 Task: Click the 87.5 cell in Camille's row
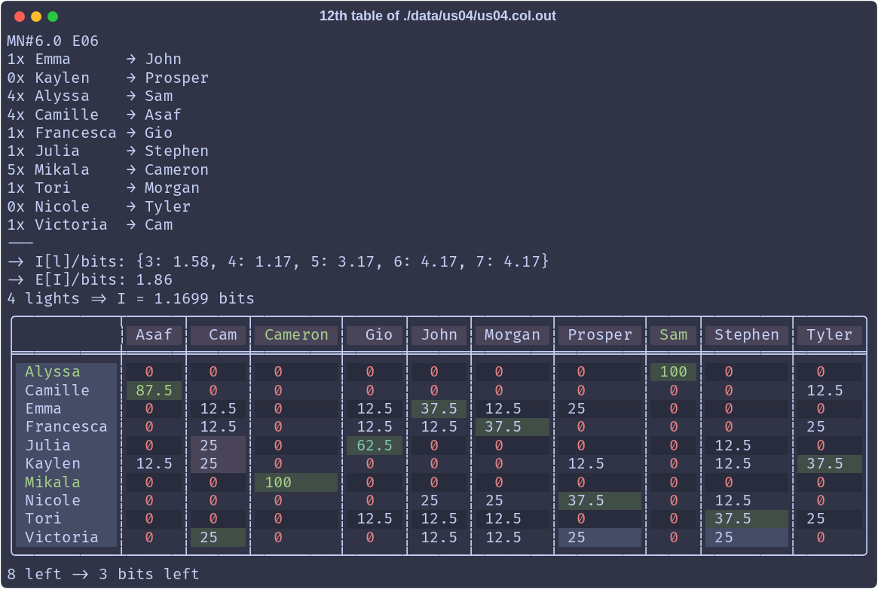(154, 390)
